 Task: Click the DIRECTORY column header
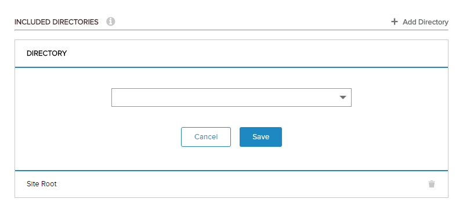[x=46, y=53]
